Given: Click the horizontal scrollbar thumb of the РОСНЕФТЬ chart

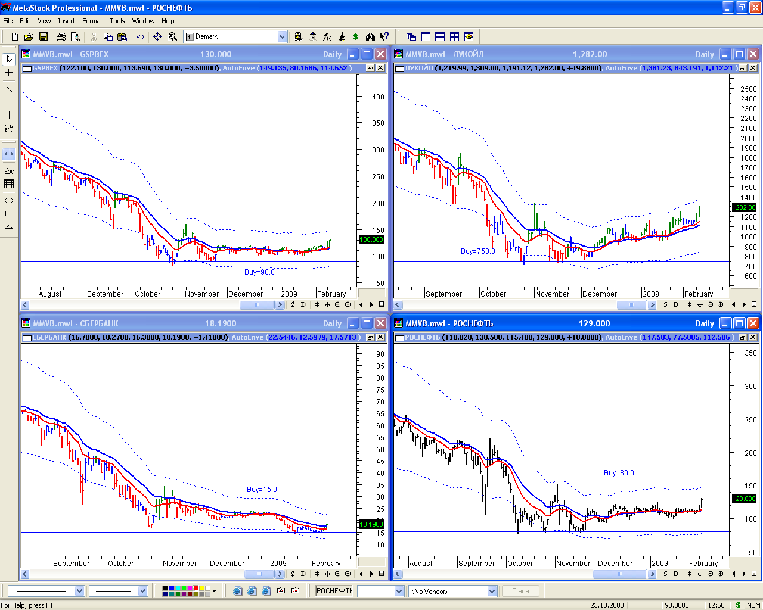Looking at the screenshot, I should pyautogui.click(x=620, y=574).
